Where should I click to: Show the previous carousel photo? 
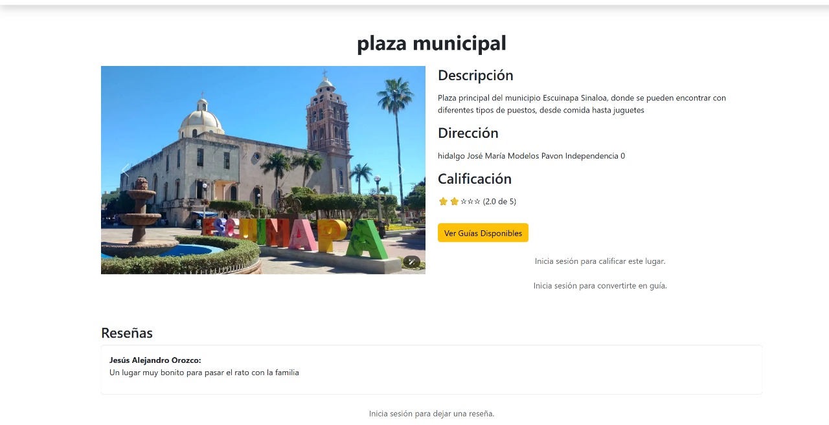click(x=126, y=170)
